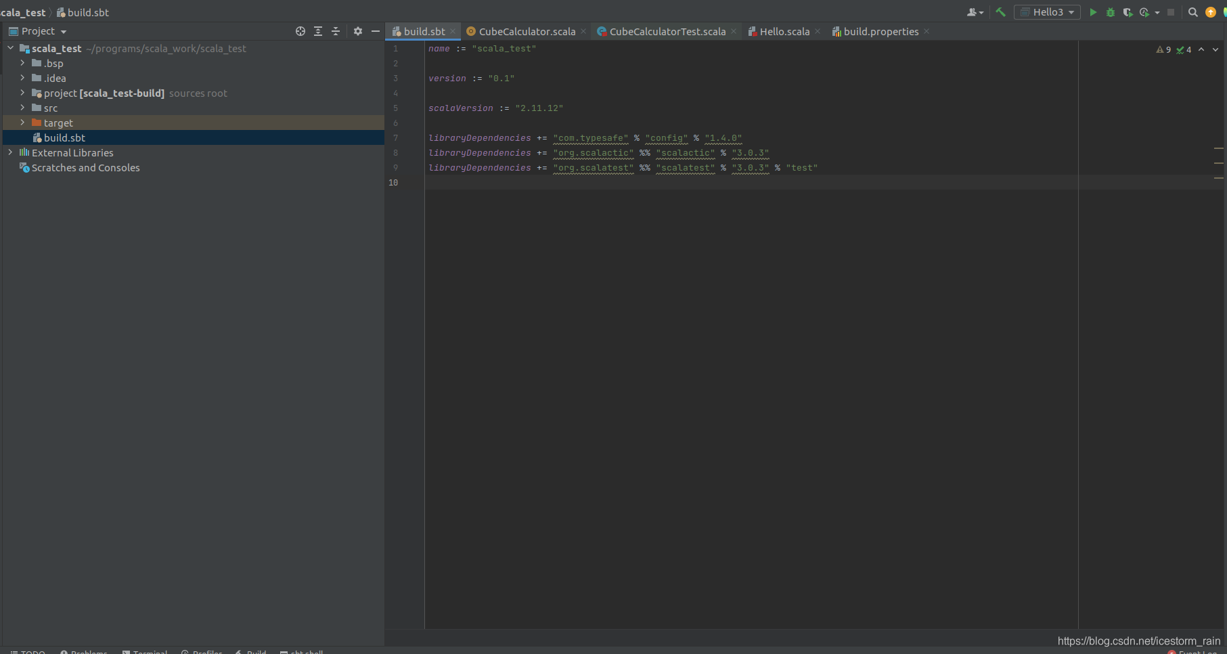Select the src folder row

[x=194, y=108]
